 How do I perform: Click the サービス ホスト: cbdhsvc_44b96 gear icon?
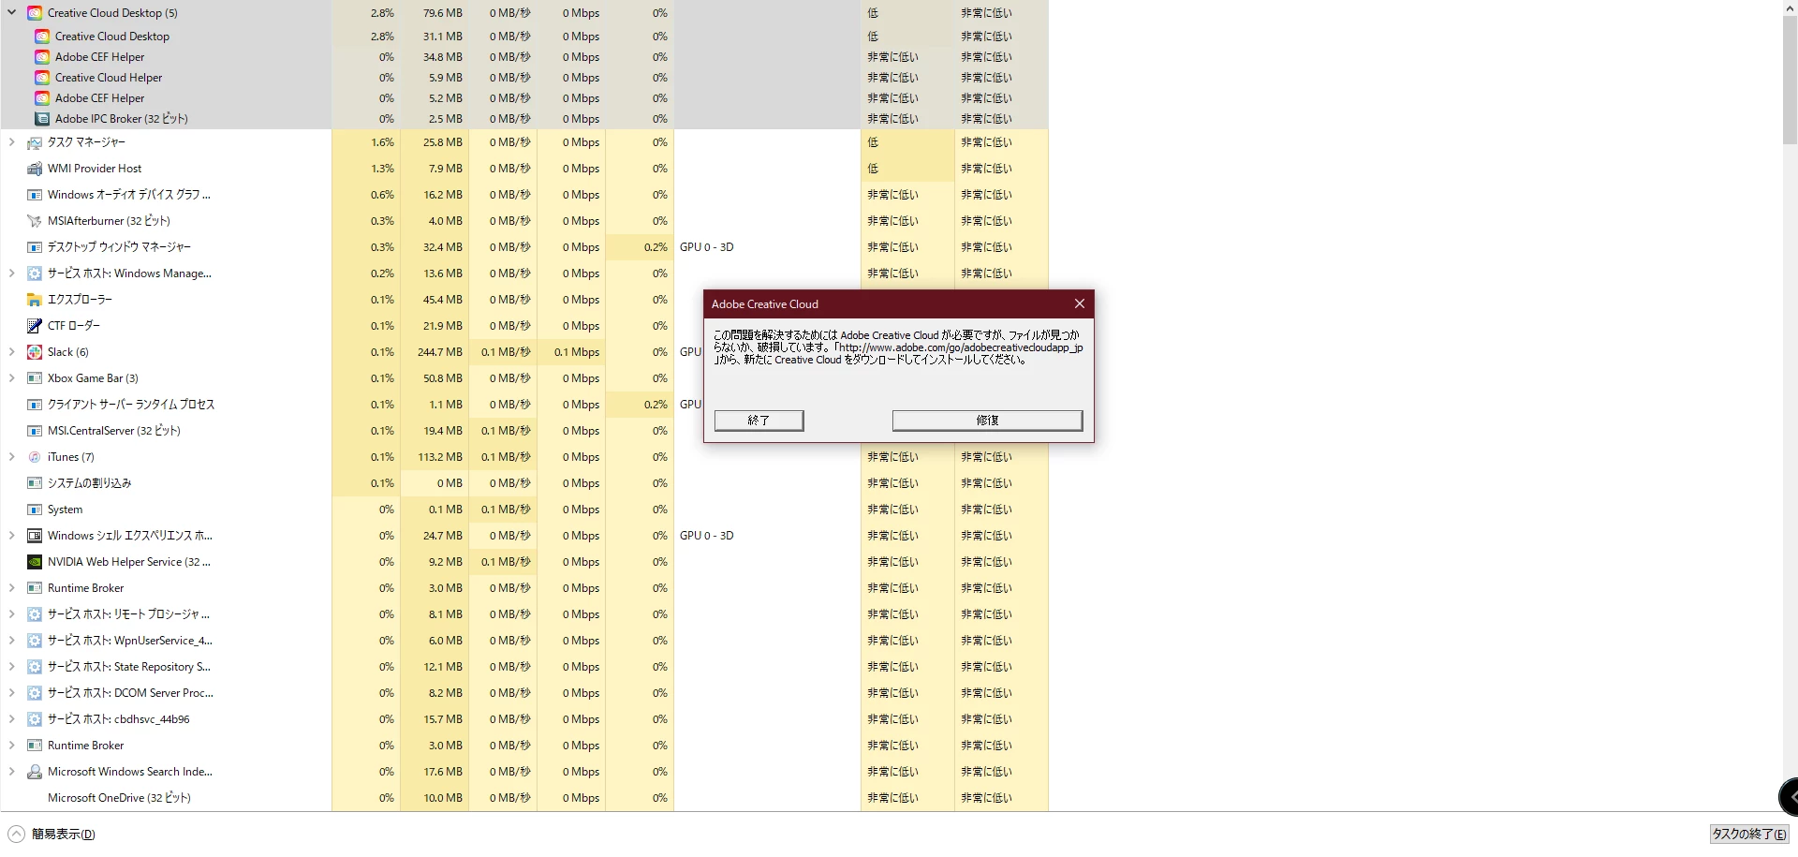tap(35, 719)
